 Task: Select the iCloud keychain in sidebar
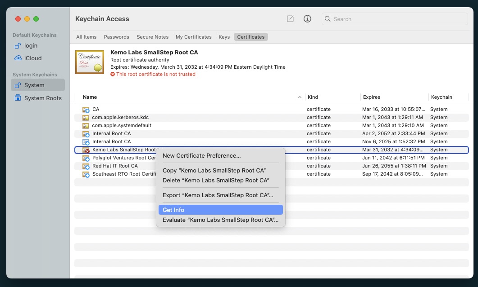pos(32,58)
